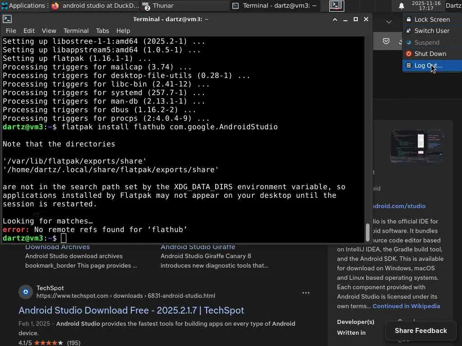Switch to the Thunar taskbar button

pos(185,5)
